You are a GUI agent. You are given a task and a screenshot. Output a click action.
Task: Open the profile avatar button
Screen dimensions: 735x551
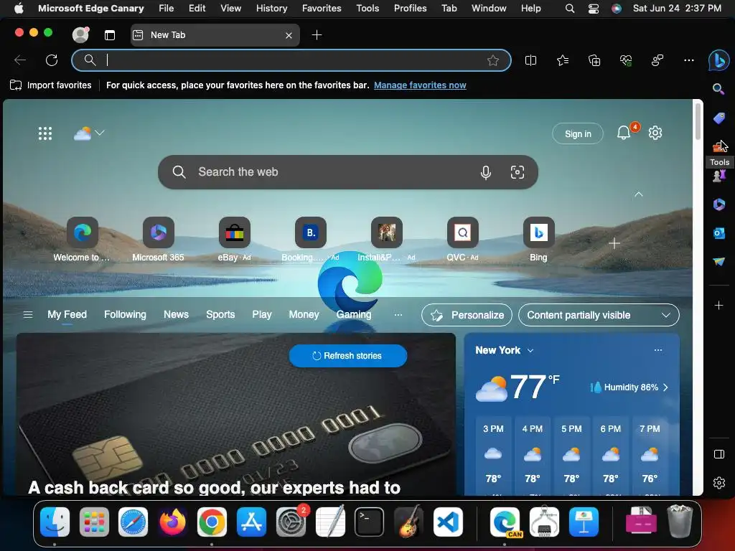(80, 34)
